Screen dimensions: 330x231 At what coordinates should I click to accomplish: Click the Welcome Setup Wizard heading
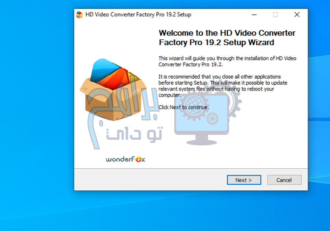[227, 38]
